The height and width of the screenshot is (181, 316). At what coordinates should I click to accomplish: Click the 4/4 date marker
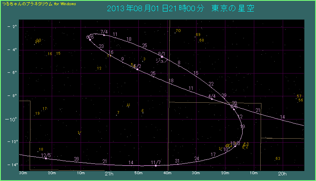[212, 99]
